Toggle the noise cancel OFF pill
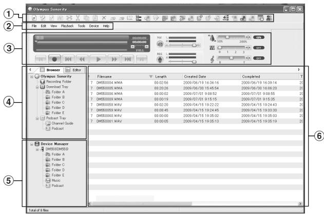Image resolution: width=324 pixels, height=214 pixels. 259,48
